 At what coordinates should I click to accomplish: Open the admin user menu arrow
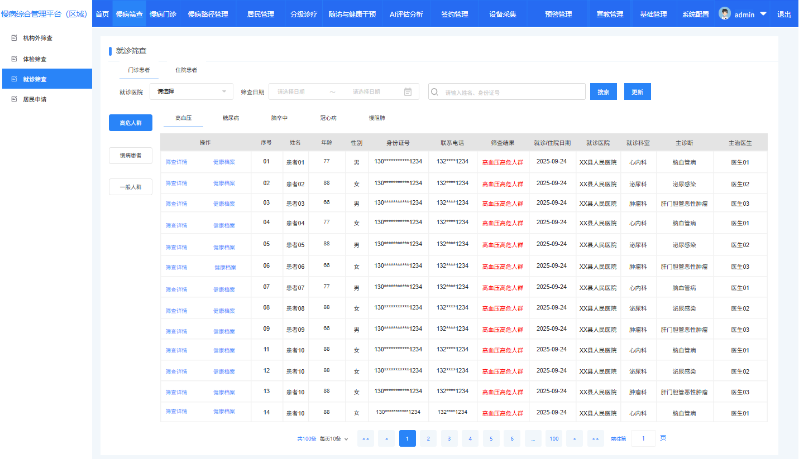tap(763, 14)
